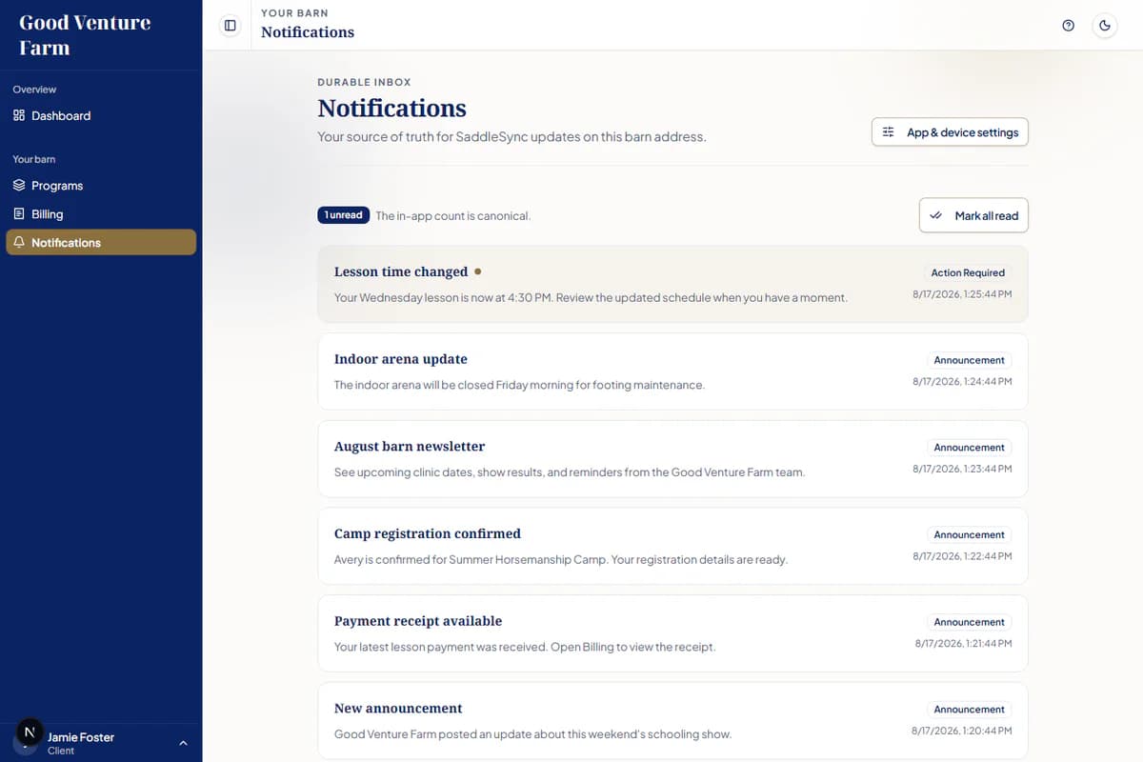The height and width of the screenshot is (762, 1143).
Task: Click the Good Venture Farm logo title
Action: pos(85,34)
